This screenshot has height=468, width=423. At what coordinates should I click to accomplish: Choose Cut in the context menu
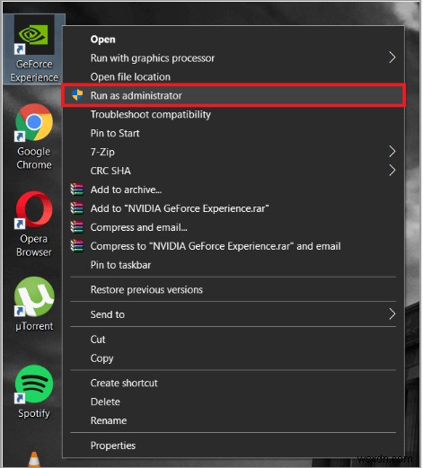point(234,340)
